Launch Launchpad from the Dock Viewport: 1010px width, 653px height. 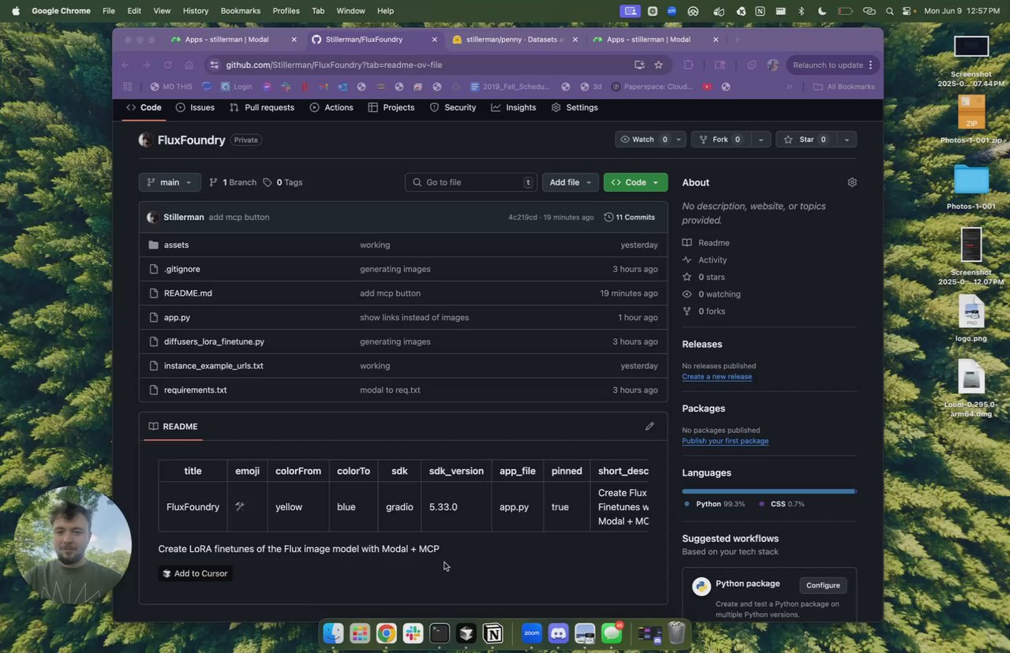click(x=360, y=632)
